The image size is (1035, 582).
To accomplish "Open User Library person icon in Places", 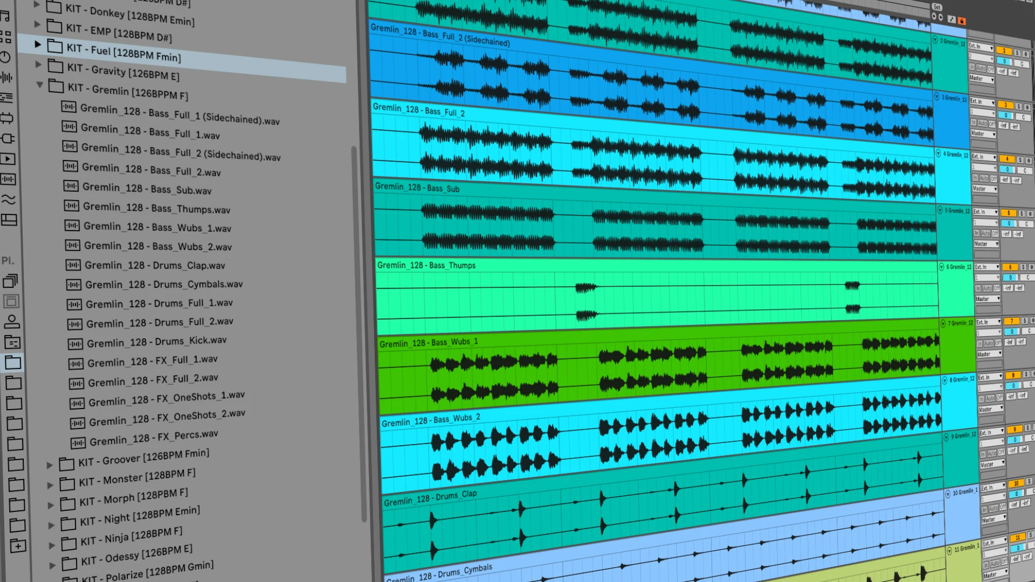I will point(11,322).
